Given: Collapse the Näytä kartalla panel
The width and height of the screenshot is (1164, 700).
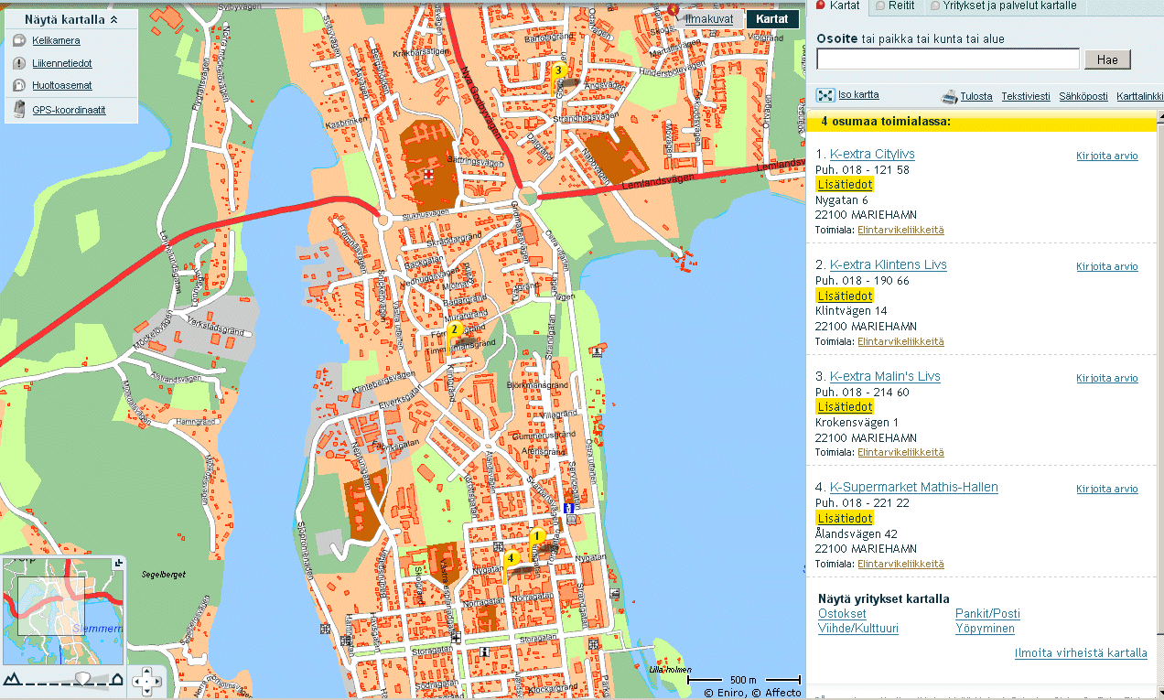Looking at the screenshot, I should [113, 19].
